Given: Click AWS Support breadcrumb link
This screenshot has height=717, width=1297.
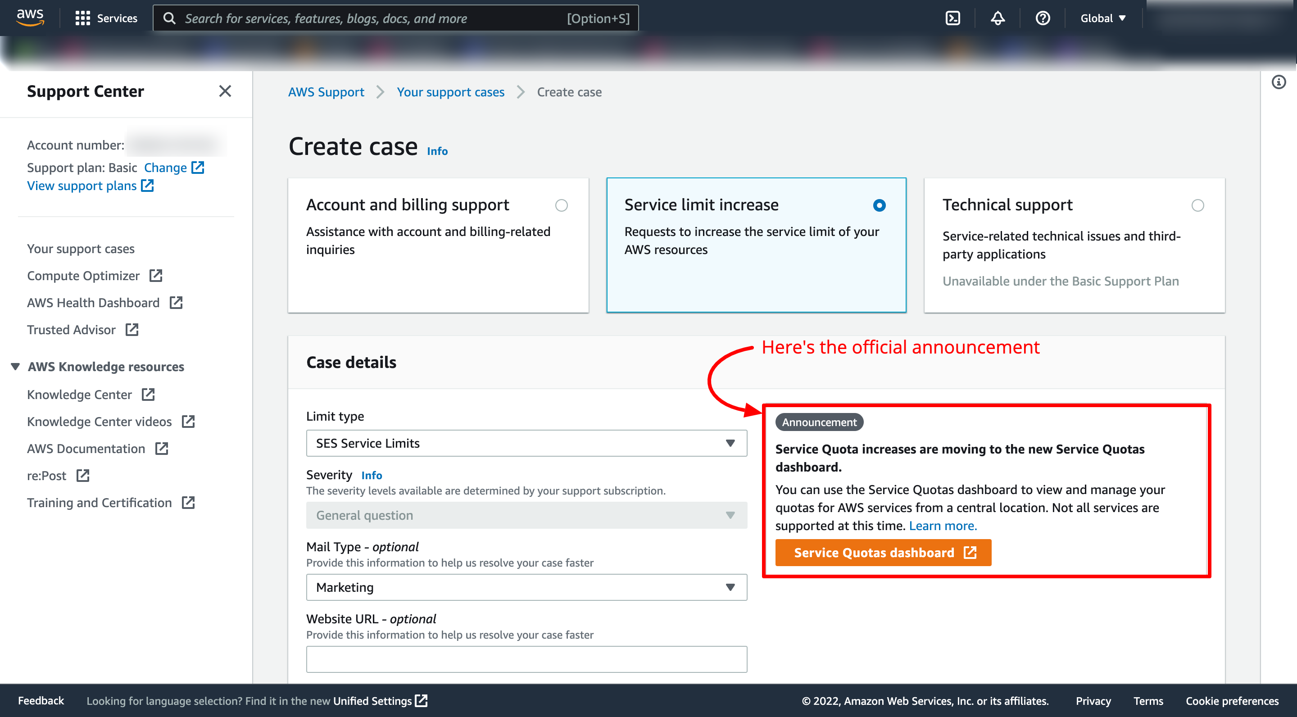Looking at the screenshot, I should 326,92.
